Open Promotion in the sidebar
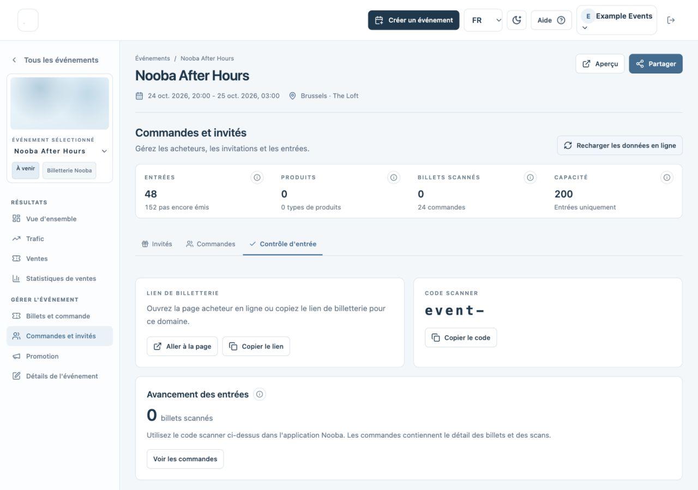The height and width of the screenshot is (490, 698). click(59, 356)
